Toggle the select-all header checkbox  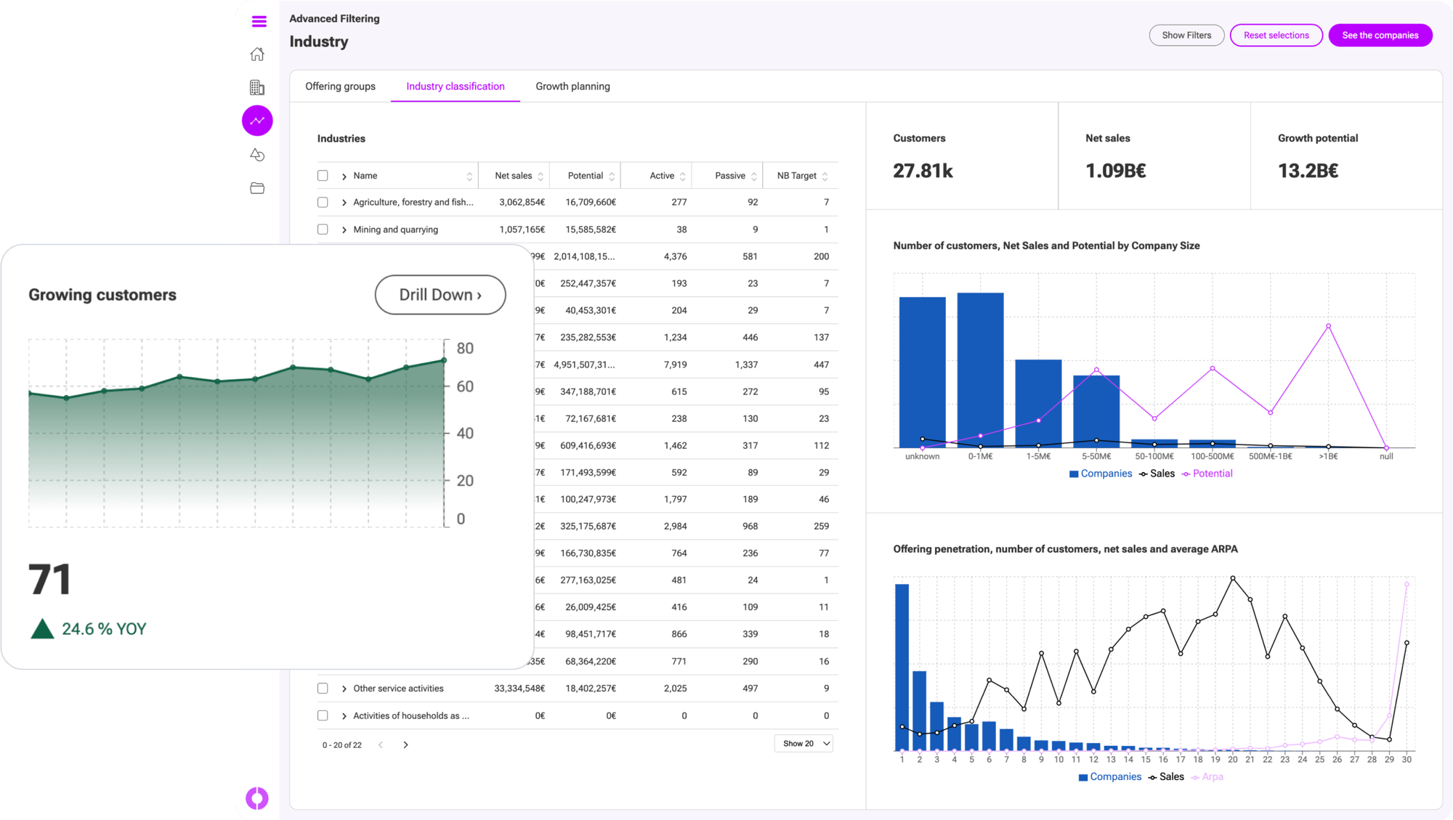click(x=323, y=174)
